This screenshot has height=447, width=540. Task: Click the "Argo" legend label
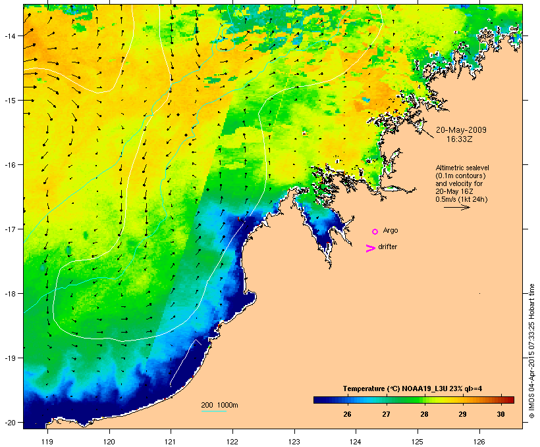pos(391,230)
